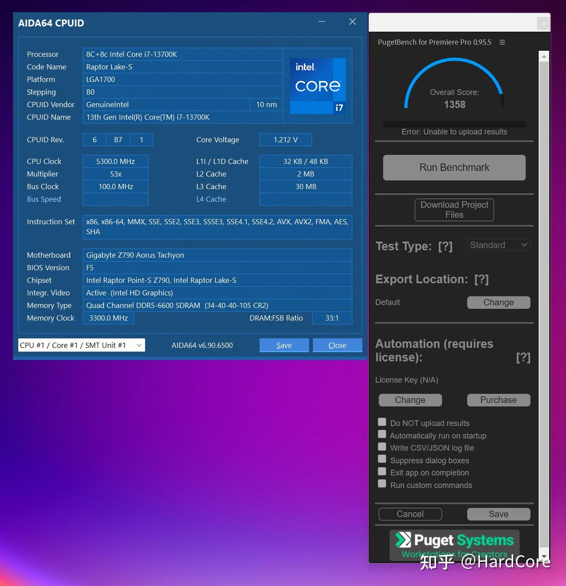
Task: Click the CPUID Vendor value GenuineIntel
Action: point(166,105)
